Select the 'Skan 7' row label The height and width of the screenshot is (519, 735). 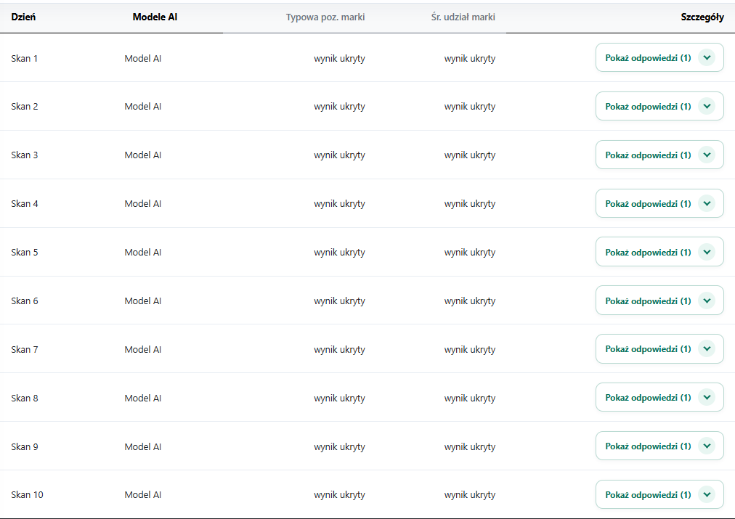click(25, 349)
